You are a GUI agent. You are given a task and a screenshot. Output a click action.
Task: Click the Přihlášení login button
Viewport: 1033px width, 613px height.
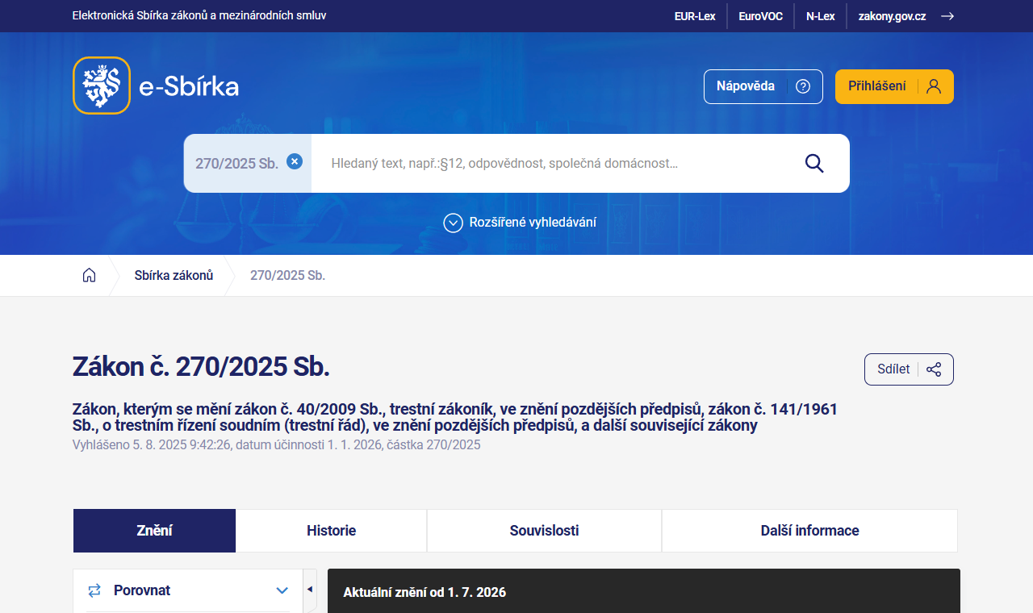click(x=894, y=86)
